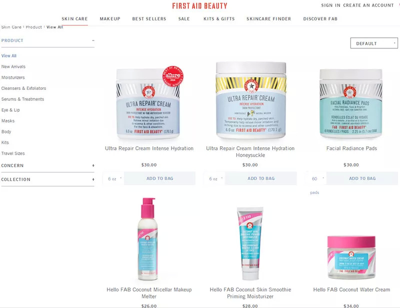Open the Skincare Finder
The height and width of the screenshot is (308, 400).
click(268, 19)
